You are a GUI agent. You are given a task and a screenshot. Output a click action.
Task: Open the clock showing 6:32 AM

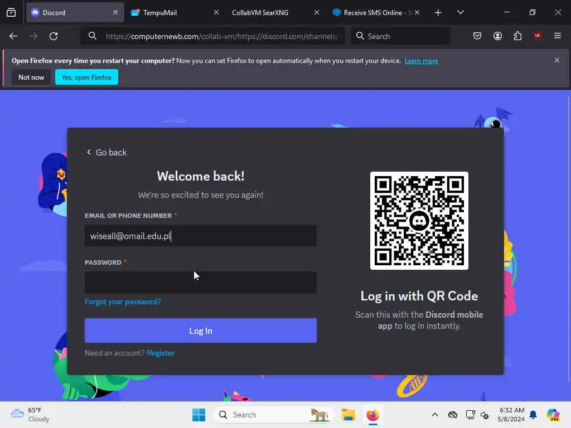[511, 415]
